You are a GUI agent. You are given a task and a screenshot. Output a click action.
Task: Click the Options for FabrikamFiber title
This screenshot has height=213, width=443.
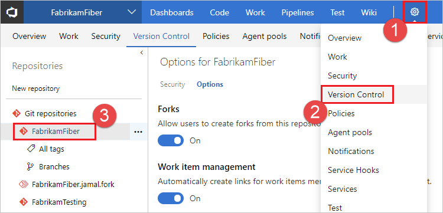click(x=217, y=62)
